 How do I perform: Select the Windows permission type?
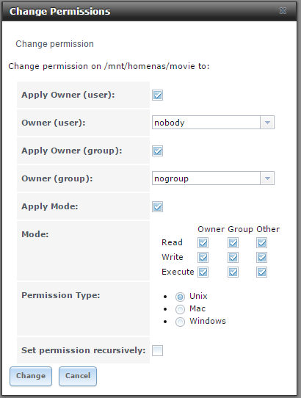click(180, 322)
